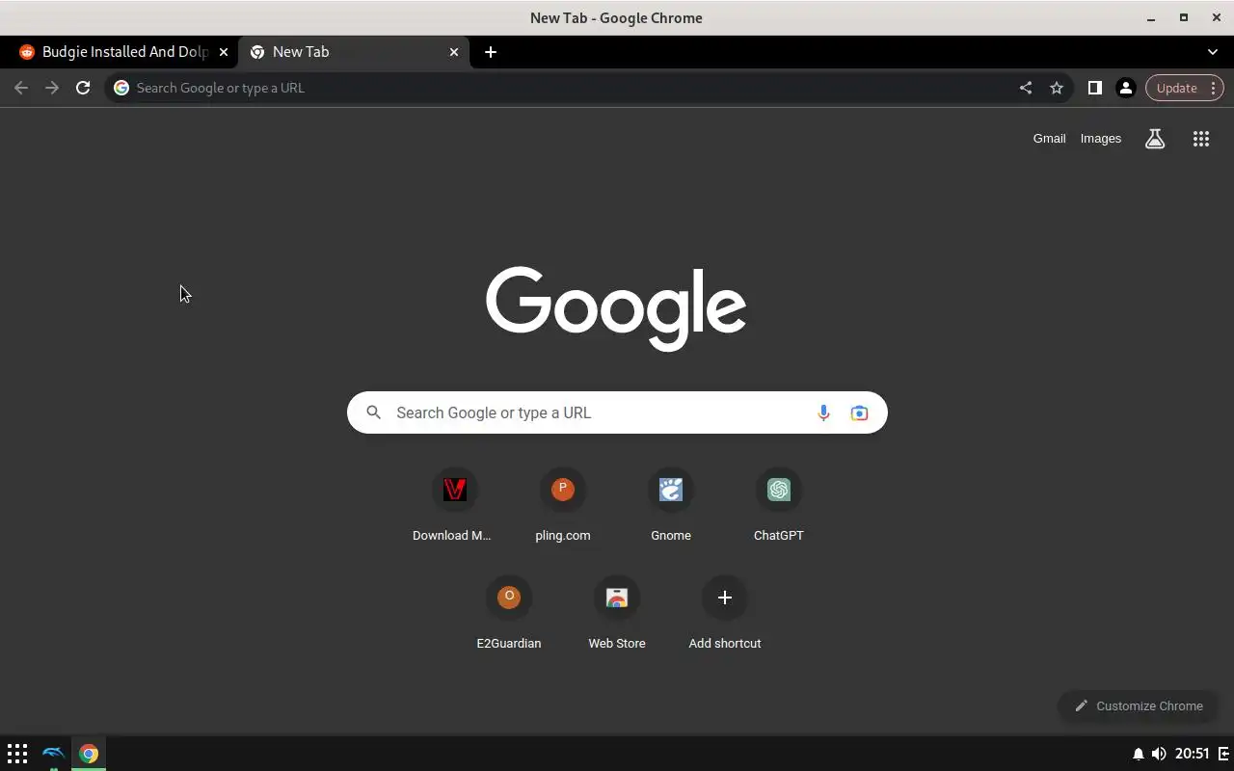Bookmark this tab with the star icon
Screen dimensions: 1234x771
(1057, 88)
